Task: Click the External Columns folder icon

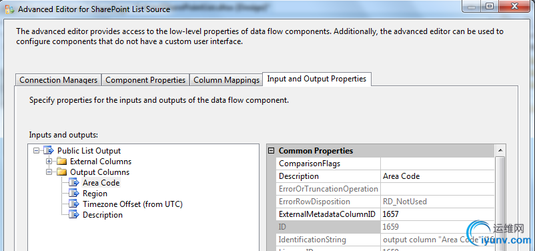Action: coord(62,161)
